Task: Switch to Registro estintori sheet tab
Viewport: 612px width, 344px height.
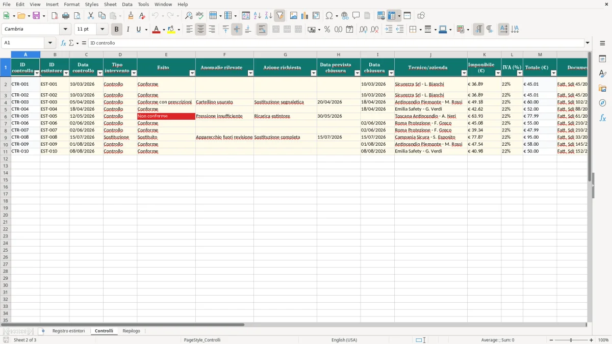Action: tap(69, 331)
